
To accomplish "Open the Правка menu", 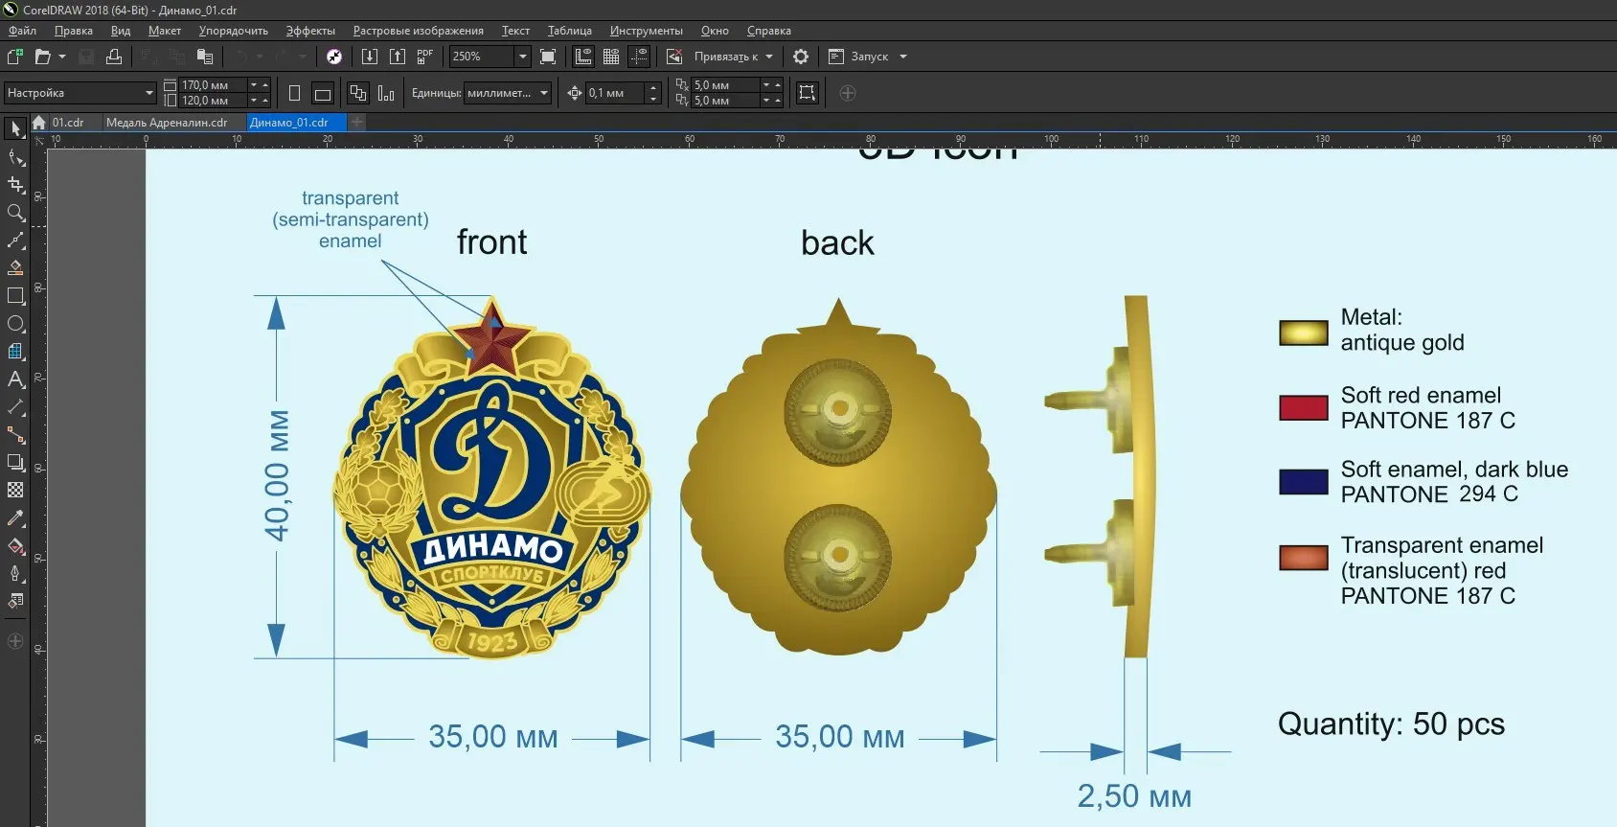I will [74, 31].
